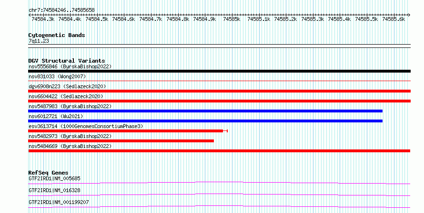Click the blue nsv6012721 variant bar
This screenshot has width=424, height=213.
[x=205, y=121]
